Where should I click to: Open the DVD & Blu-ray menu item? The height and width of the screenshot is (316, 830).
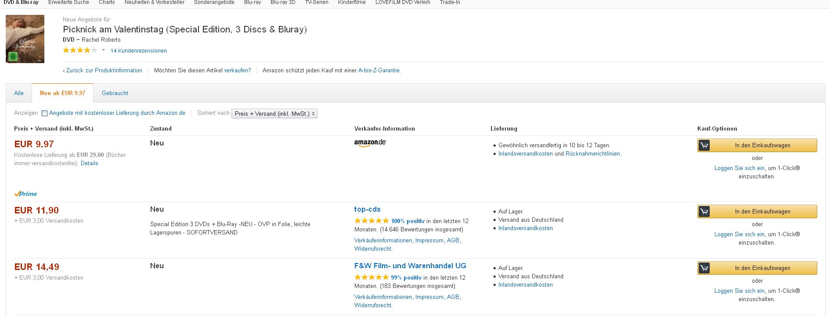21,2
